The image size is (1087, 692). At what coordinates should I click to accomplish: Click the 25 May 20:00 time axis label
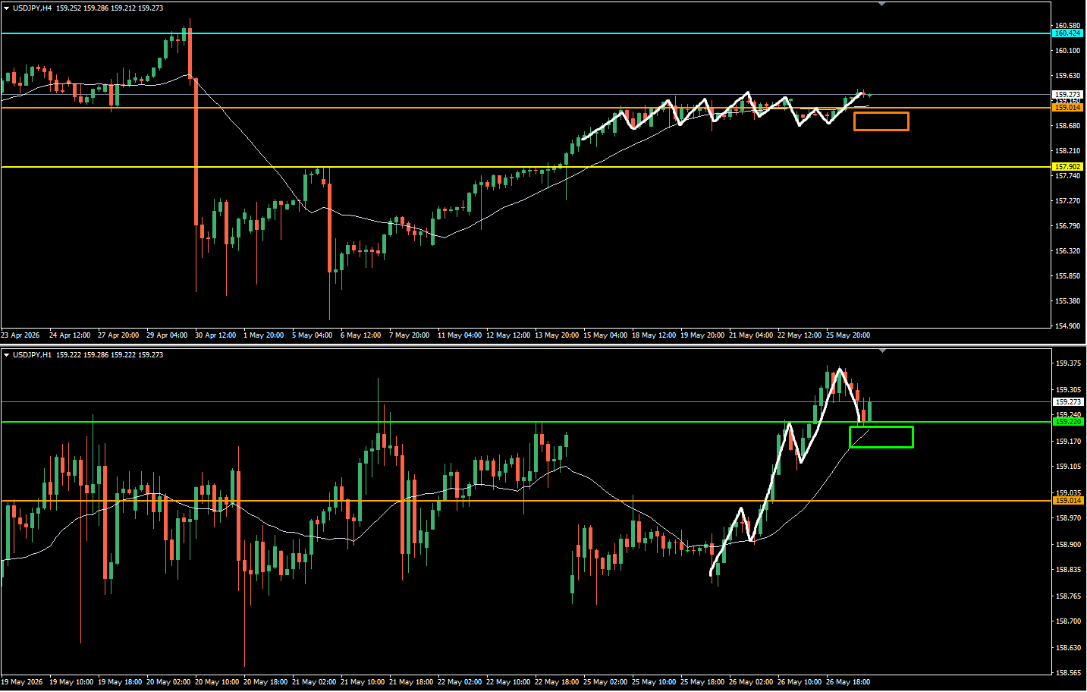coord(848,335)
